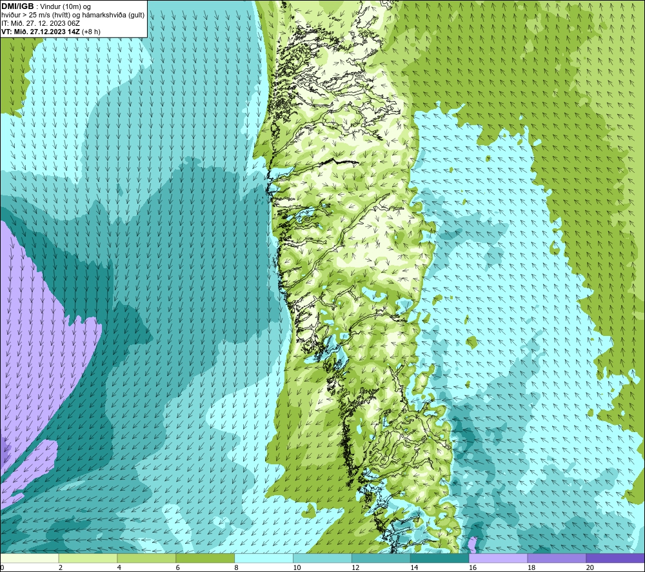The height and width of the screenshot is (572, 645).
Task: Click the 12–14 m/s teal legend swatch
Action: (381, 558)
